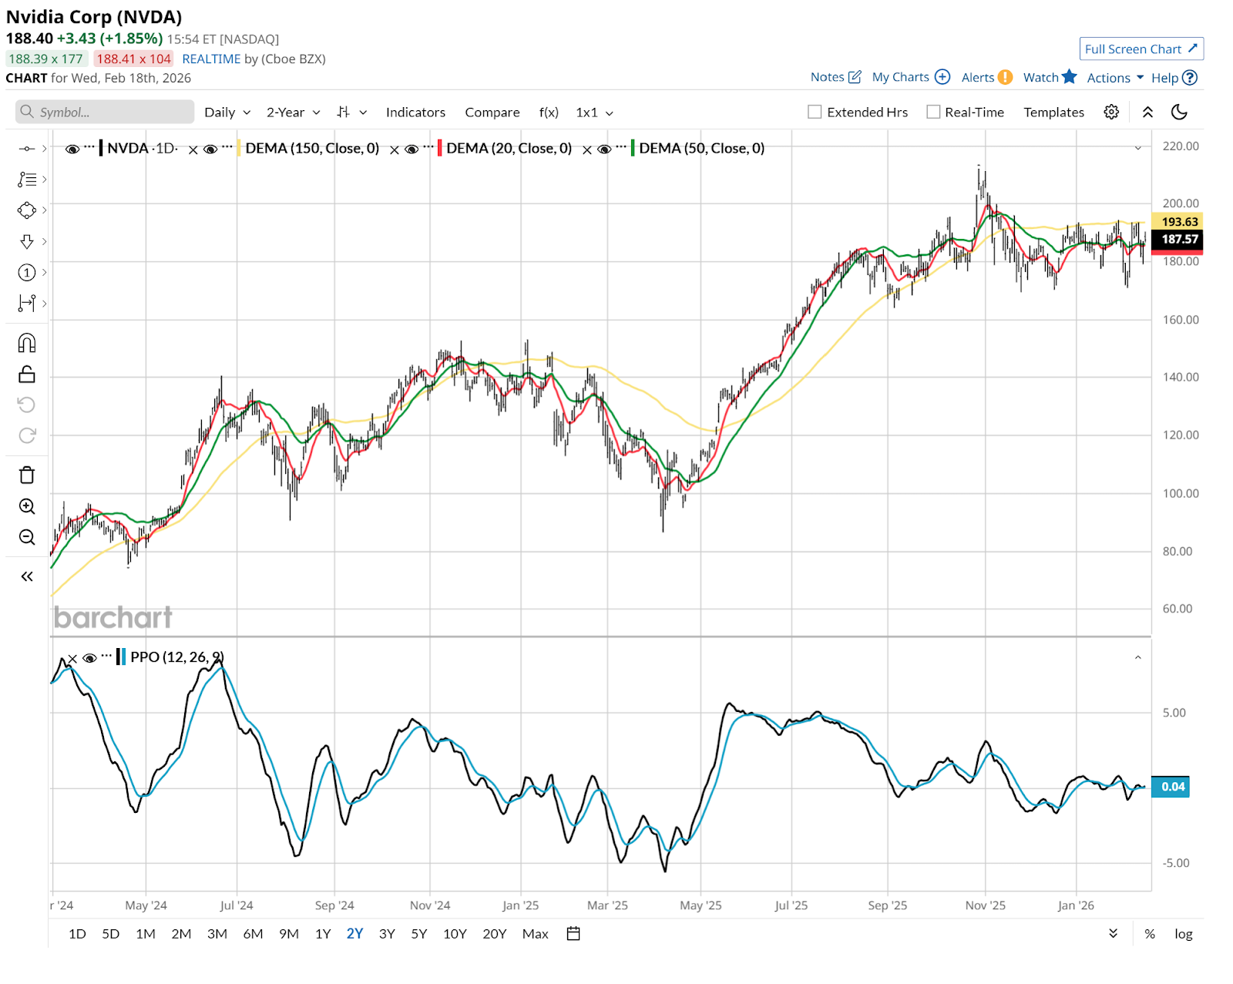Click the zoom in magnifier icon
Image resolution: width=1233 pixels, height=984 pixels.
click(27, 506)
